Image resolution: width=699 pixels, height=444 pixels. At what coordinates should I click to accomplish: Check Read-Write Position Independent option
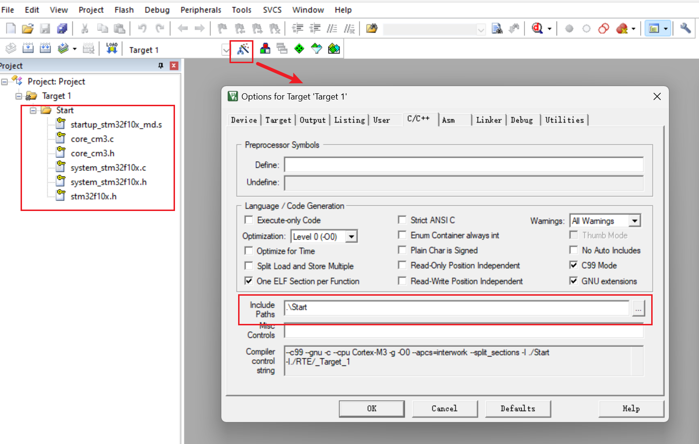coord(402,281)
